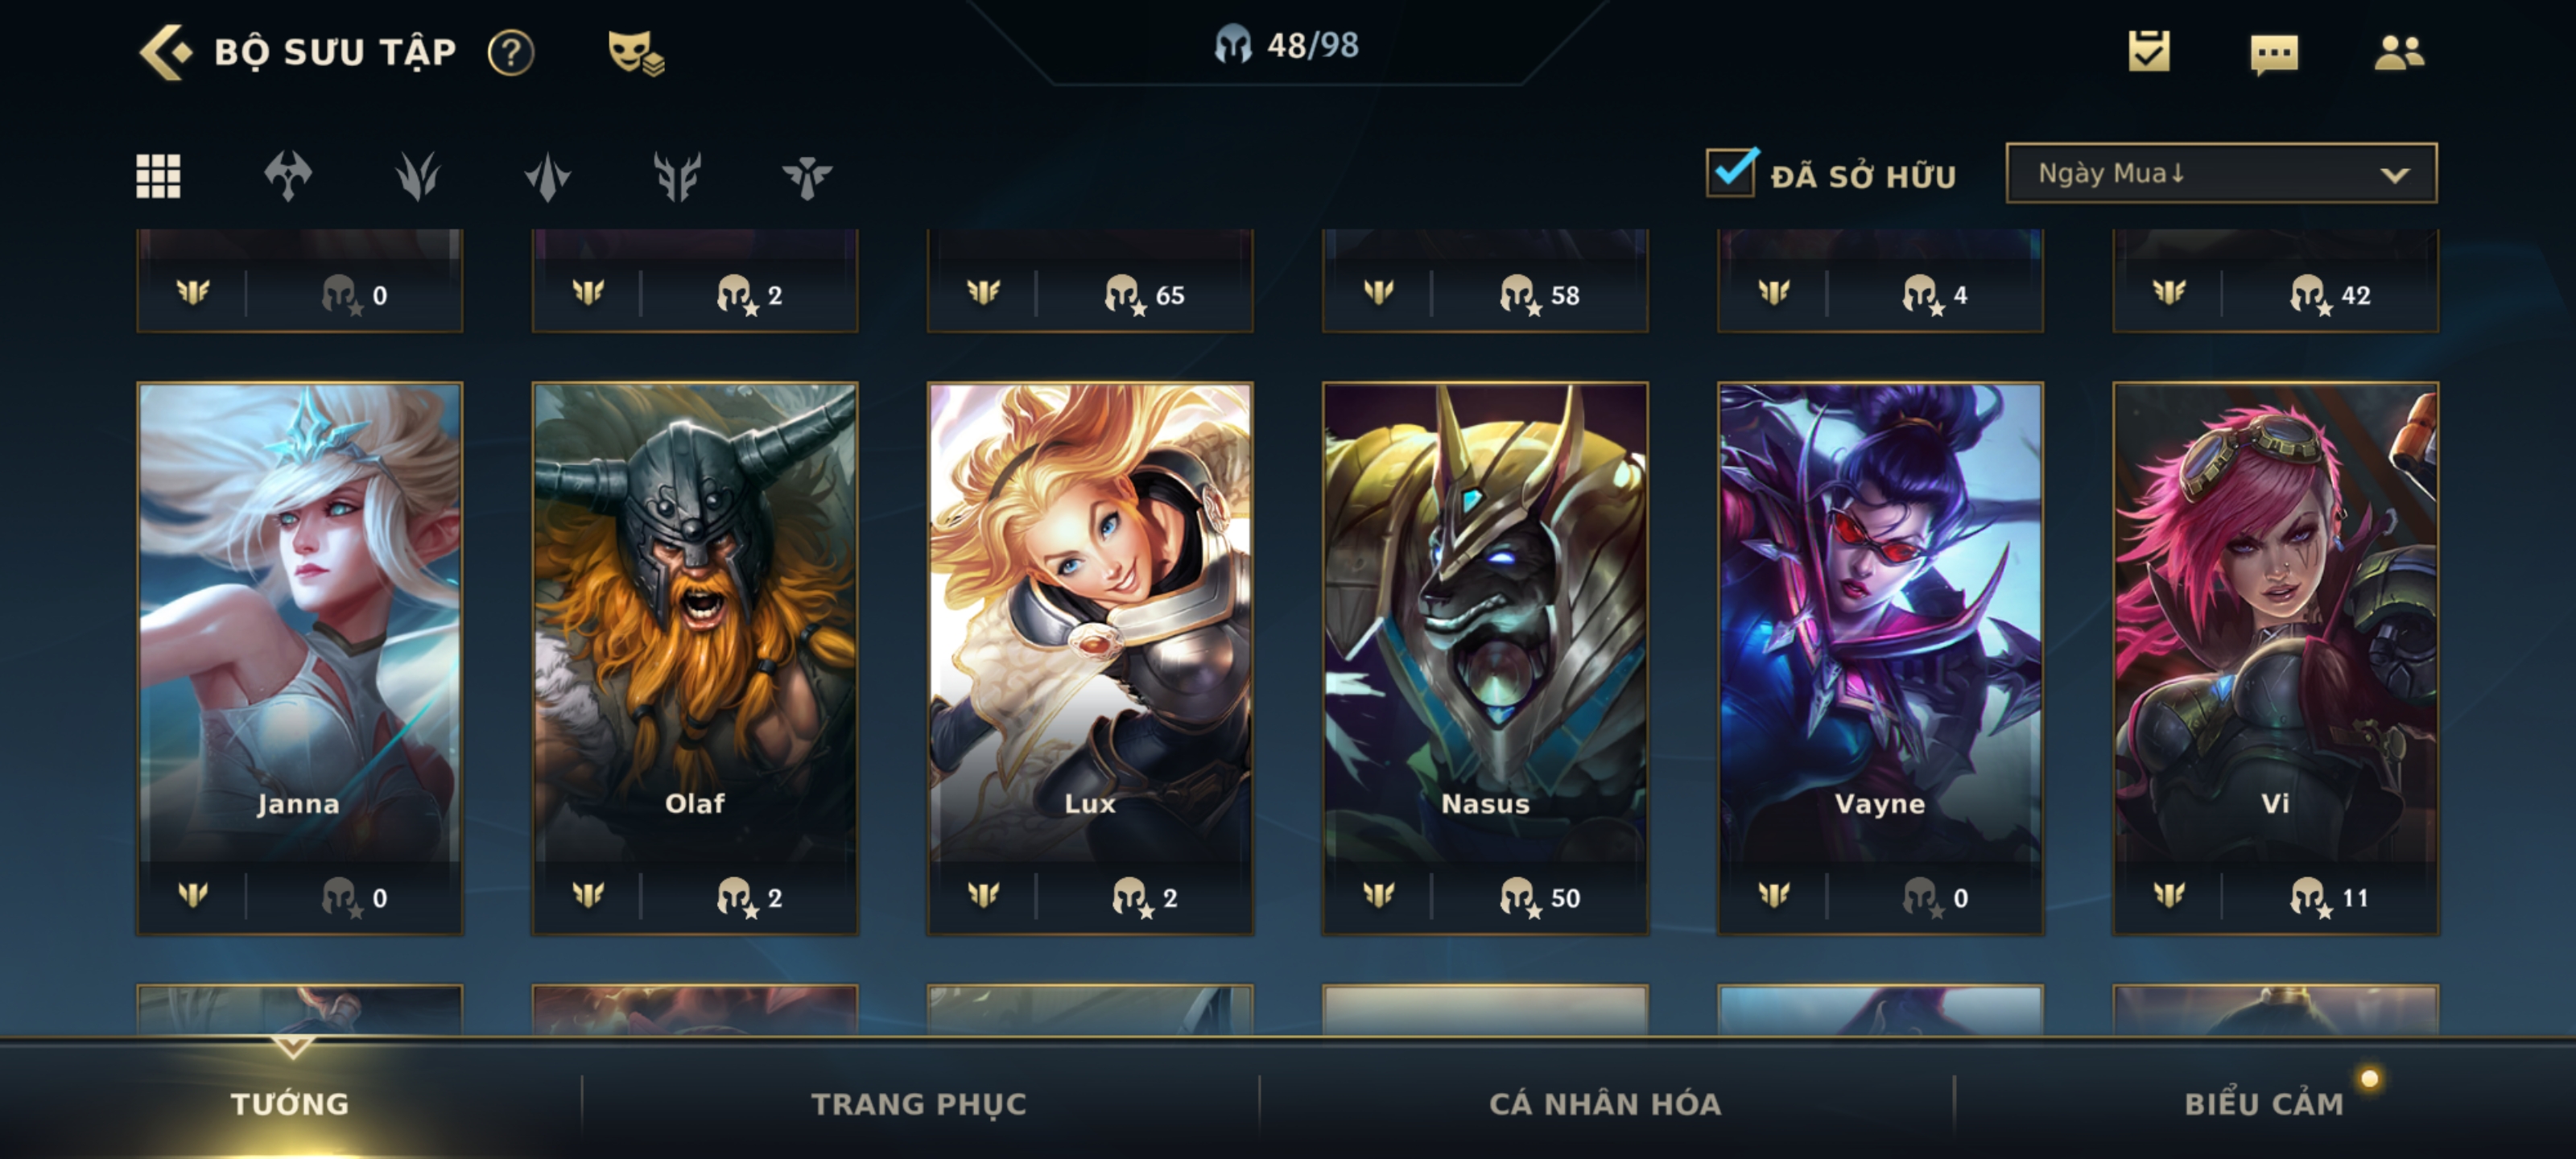Switch to the CÁ NHÂN HÓA tab
Screen dimensions: 2576x1159
pos(1605,1103)
